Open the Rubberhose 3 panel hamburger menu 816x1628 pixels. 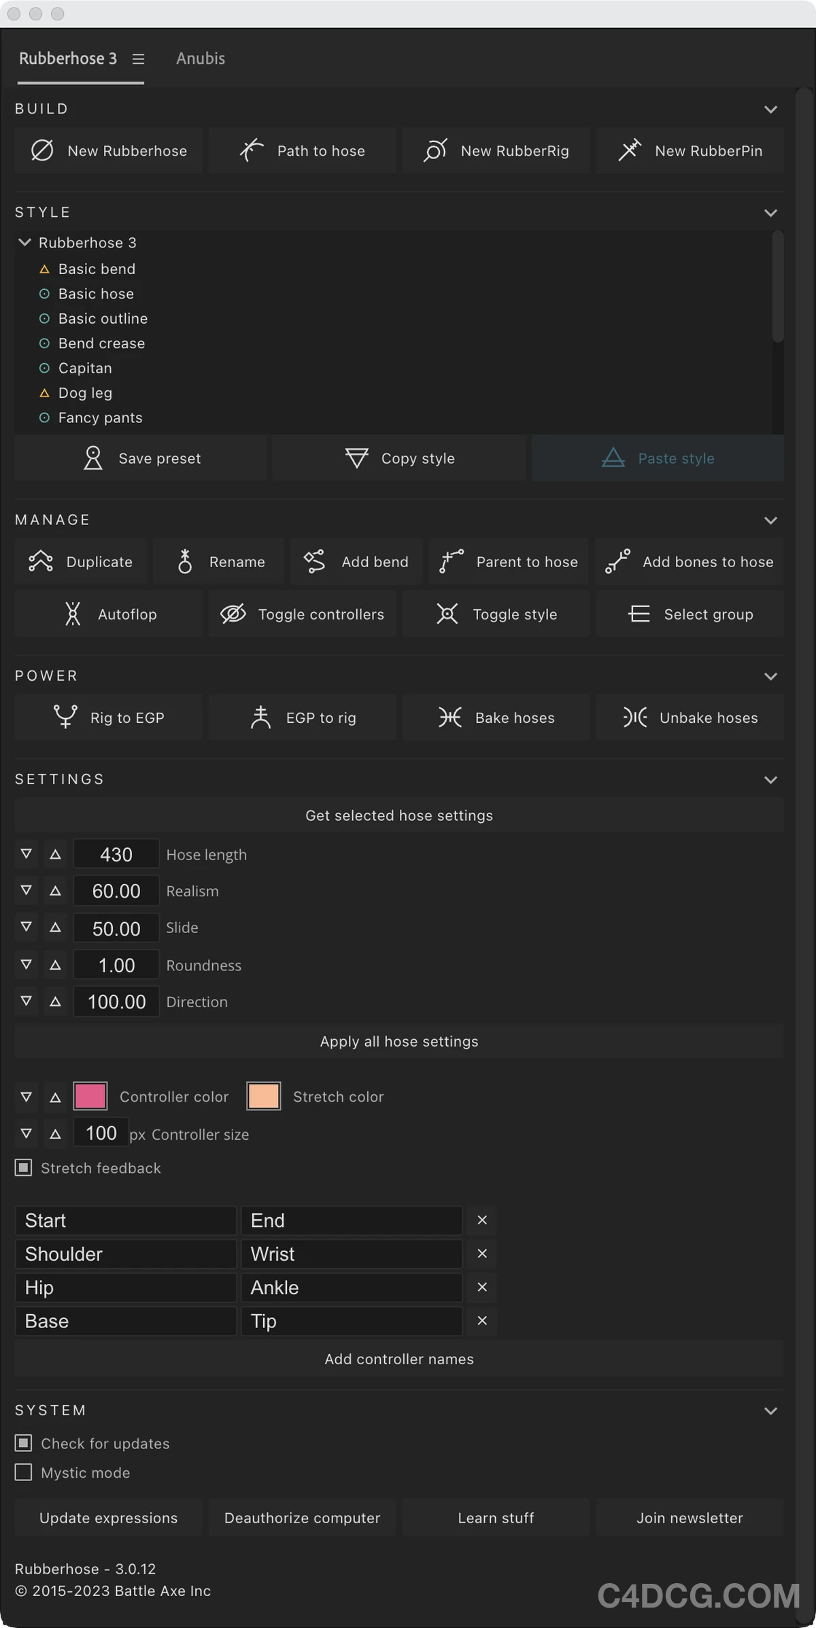click(x=138, y=59)
